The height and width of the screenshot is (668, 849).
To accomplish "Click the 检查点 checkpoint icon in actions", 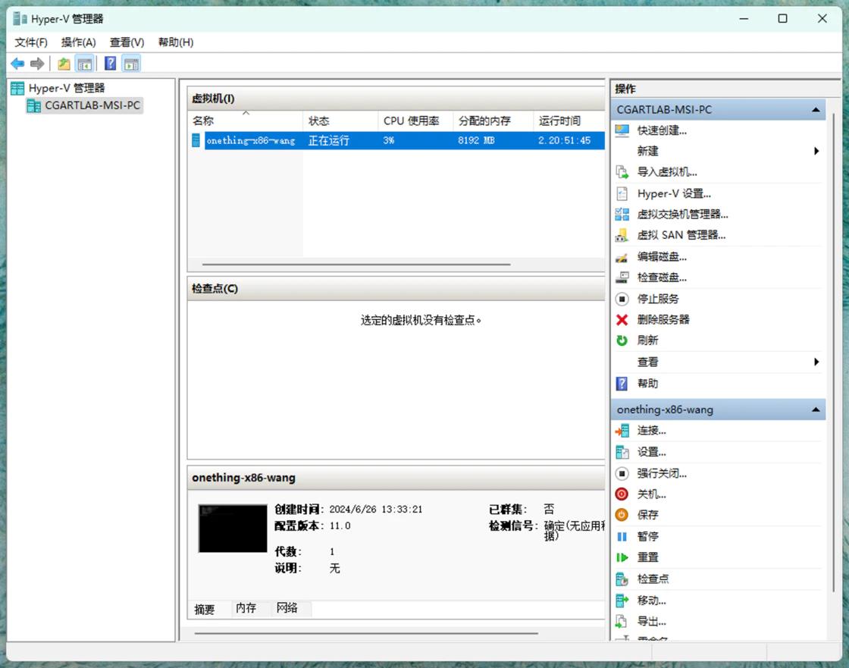I will 622,579.
